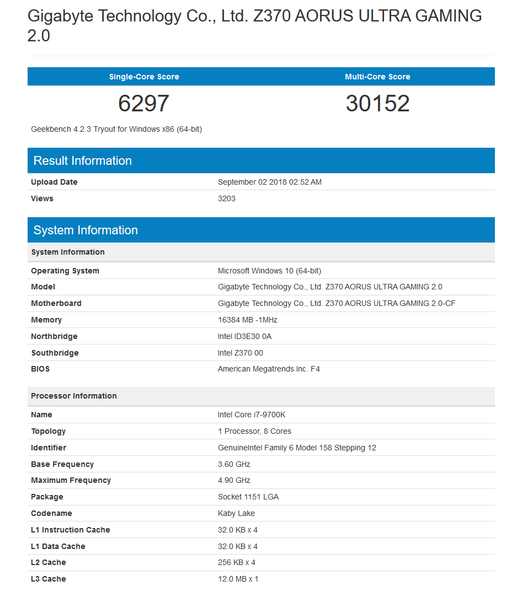
Task: Click the L3 Cache label
Action: click(49, 579)
